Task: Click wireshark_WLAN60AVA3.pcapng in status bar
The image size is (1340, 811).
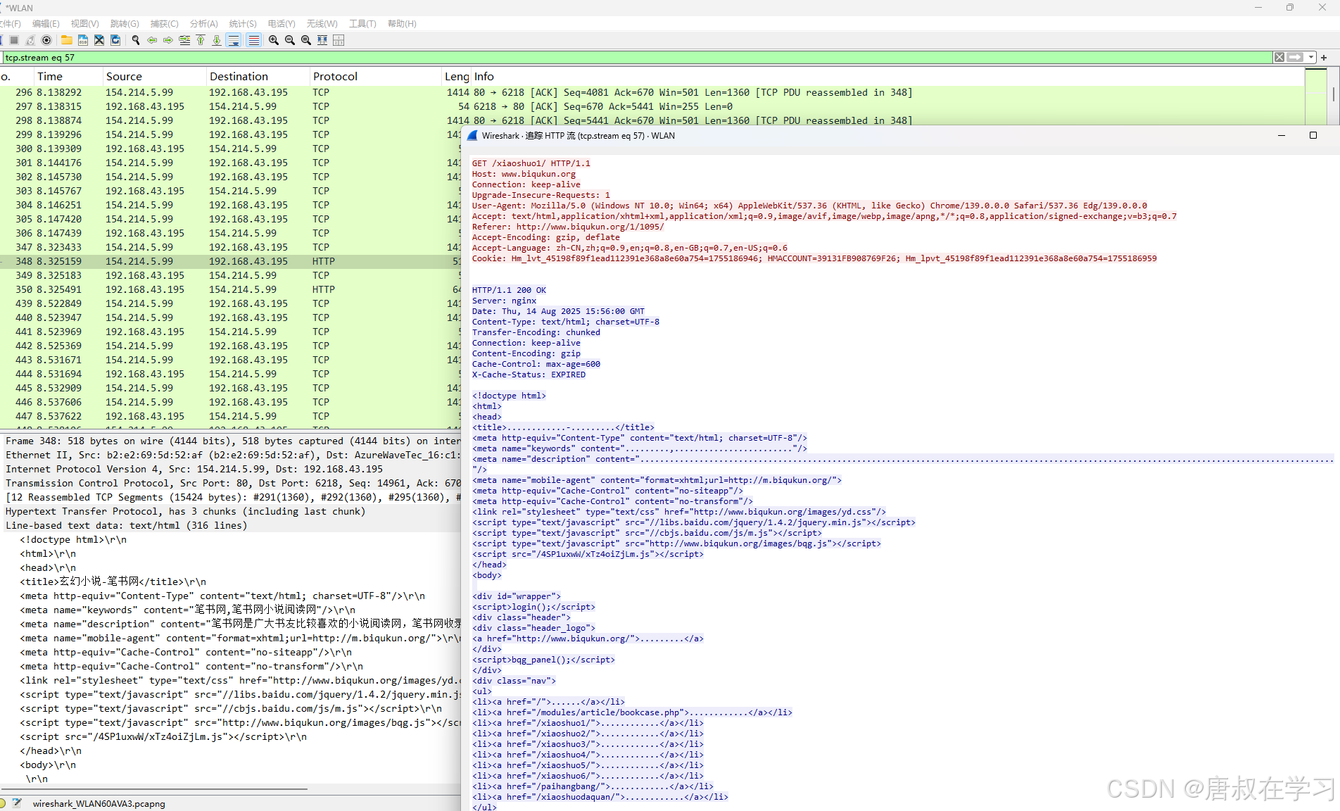Action: coord(99,803)
